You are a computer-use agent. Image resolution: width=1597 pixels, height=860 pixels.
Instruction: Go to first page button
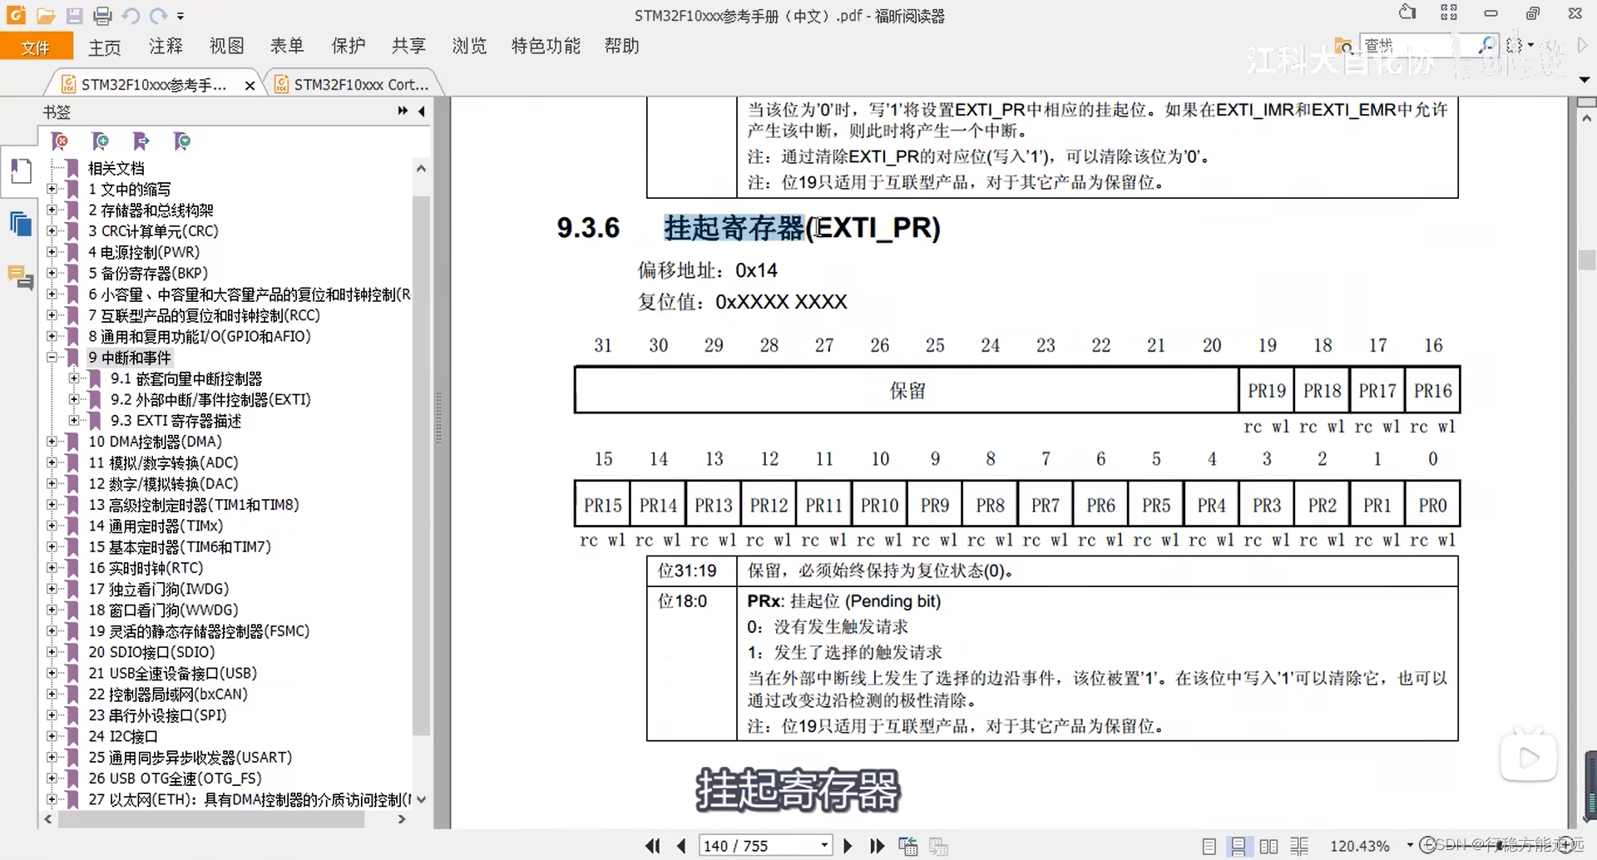click(653, 846)
